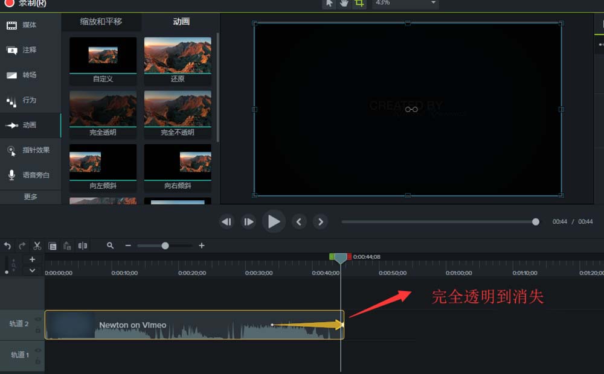Undo the last action
This screenshot has height=374, width=604.
(x=7, y=246)
